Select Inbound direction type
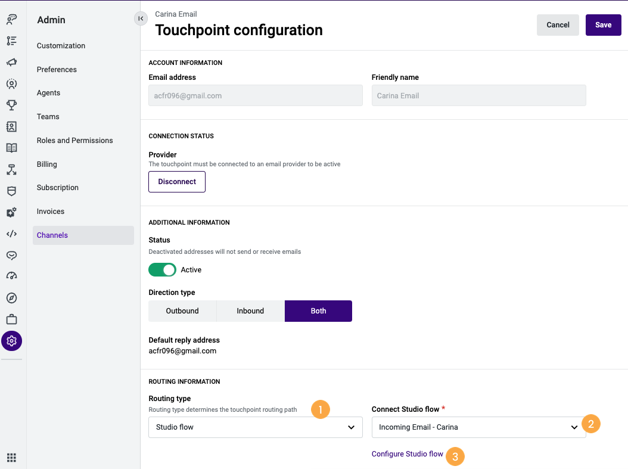The width and height of the screenshot is (628, 469). click(250, 311)
